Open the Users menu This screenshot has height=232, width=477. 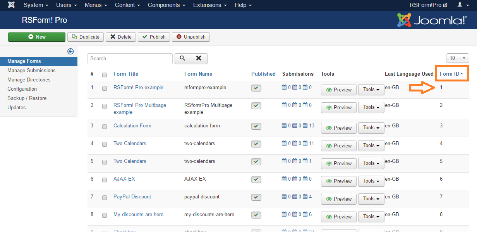[x=67, y=5]
